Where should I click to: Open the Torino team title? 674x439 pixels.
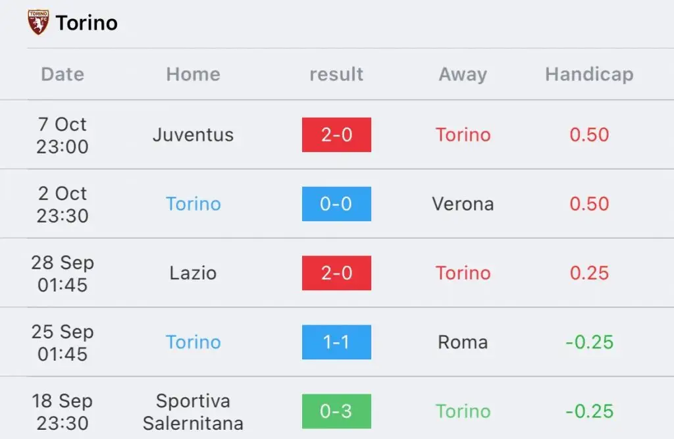[x=86, y=23]
